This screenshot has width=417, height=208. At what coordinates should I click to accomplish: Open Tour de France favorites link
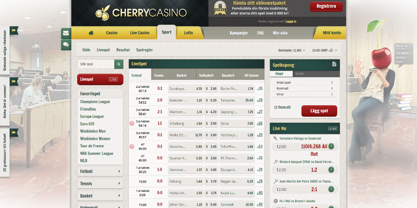pos(92,146)
